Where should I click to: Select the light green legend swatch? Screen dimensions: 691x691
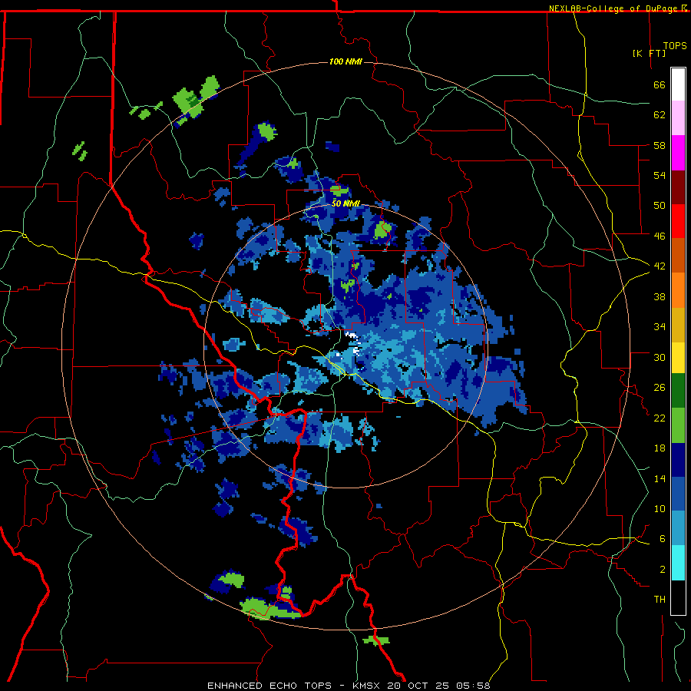(x=678, y=425)
